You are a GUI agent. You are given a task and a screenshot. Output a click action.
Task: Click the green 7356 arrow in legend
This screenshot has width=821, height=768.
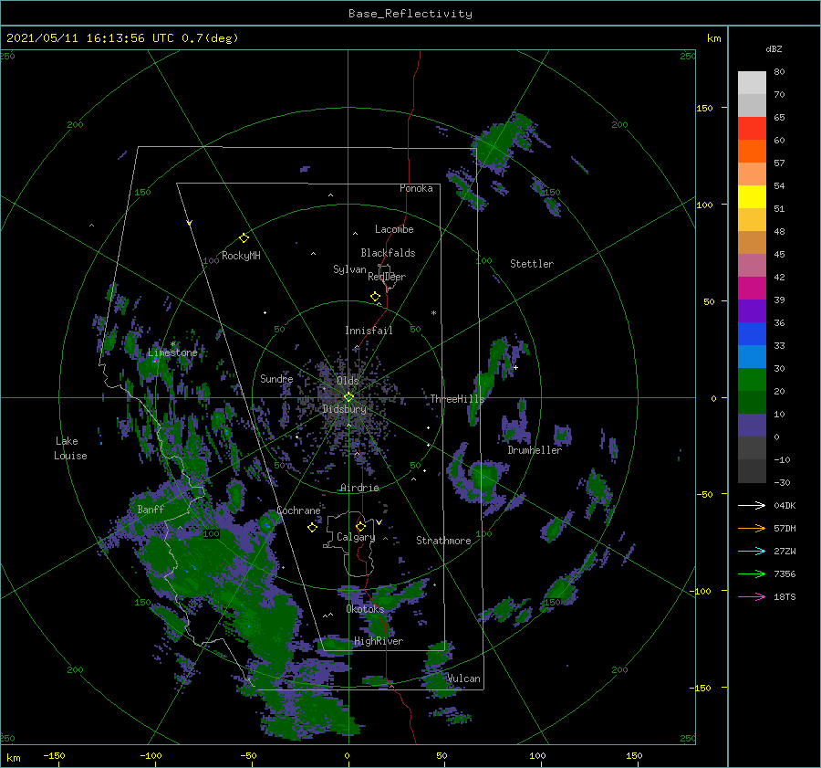[752, 574]
